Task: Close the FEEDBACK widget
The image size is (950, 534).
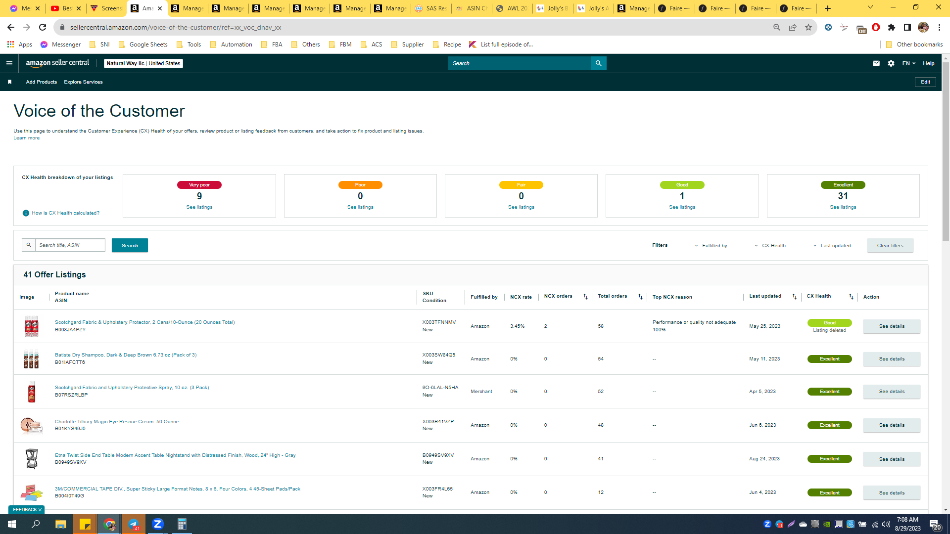Action: coord(40,510)
